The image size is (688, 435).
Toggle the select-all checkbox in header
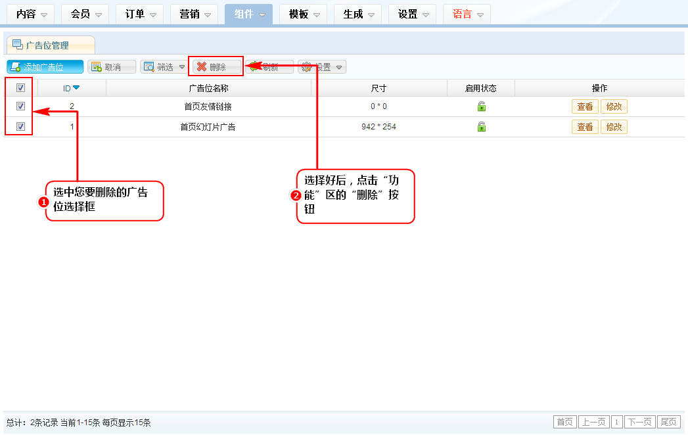(x=20, y=88)
